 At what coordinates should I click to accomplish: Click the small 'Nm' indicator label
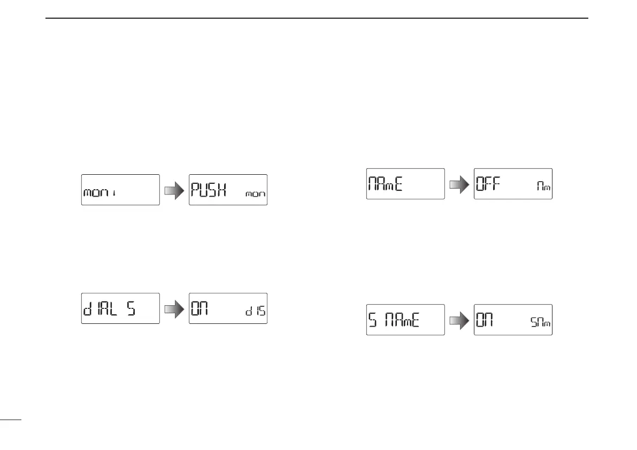tap(543, 186)
